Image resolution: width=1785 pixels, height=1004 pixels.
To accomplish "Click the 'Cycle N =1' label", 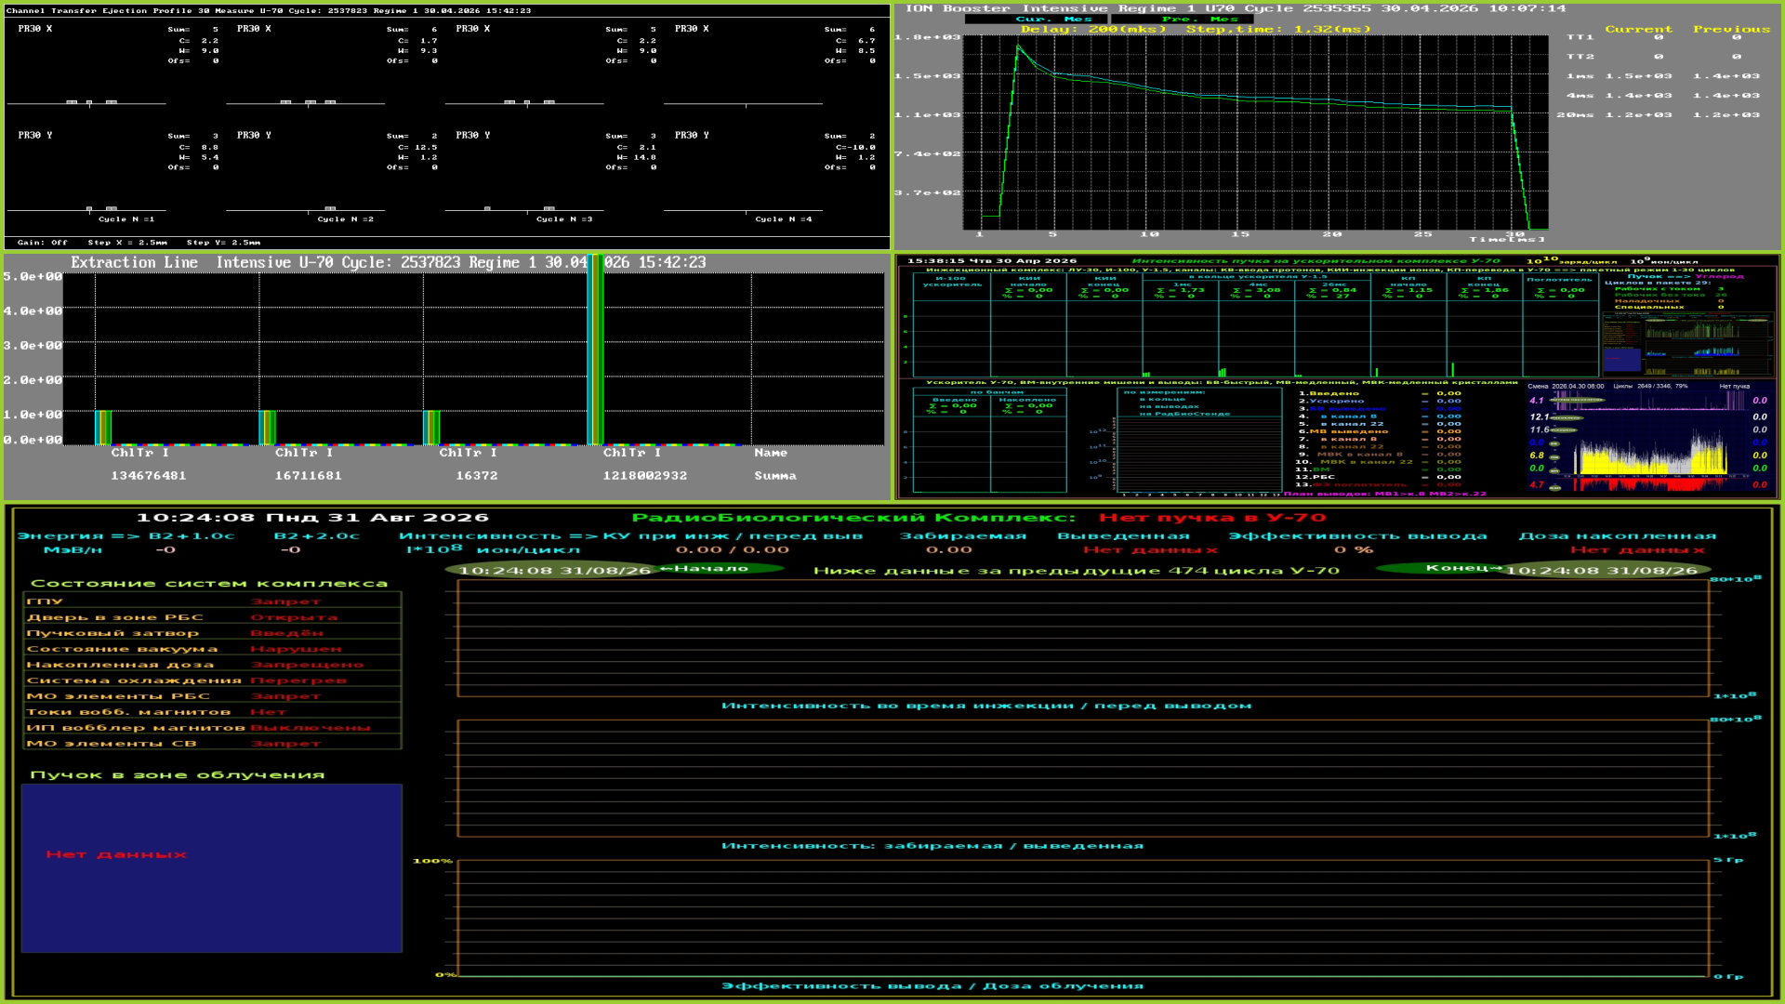I will [x=126, y=219].
